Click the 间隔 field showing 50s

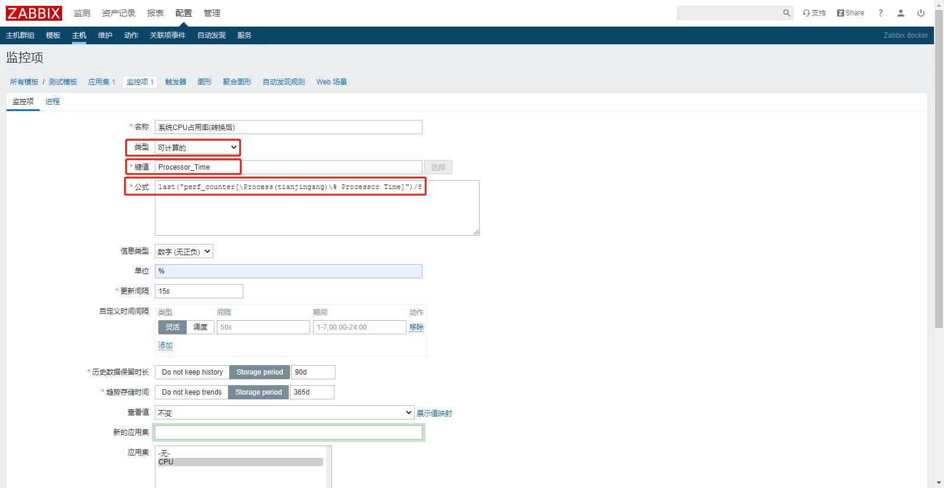tap(263, 327)
